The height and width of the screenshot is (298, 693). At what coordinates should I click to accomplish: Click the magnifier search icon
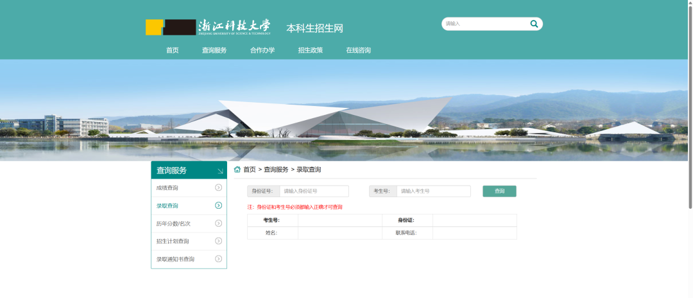pyautogui.click(x=534, y=24)
